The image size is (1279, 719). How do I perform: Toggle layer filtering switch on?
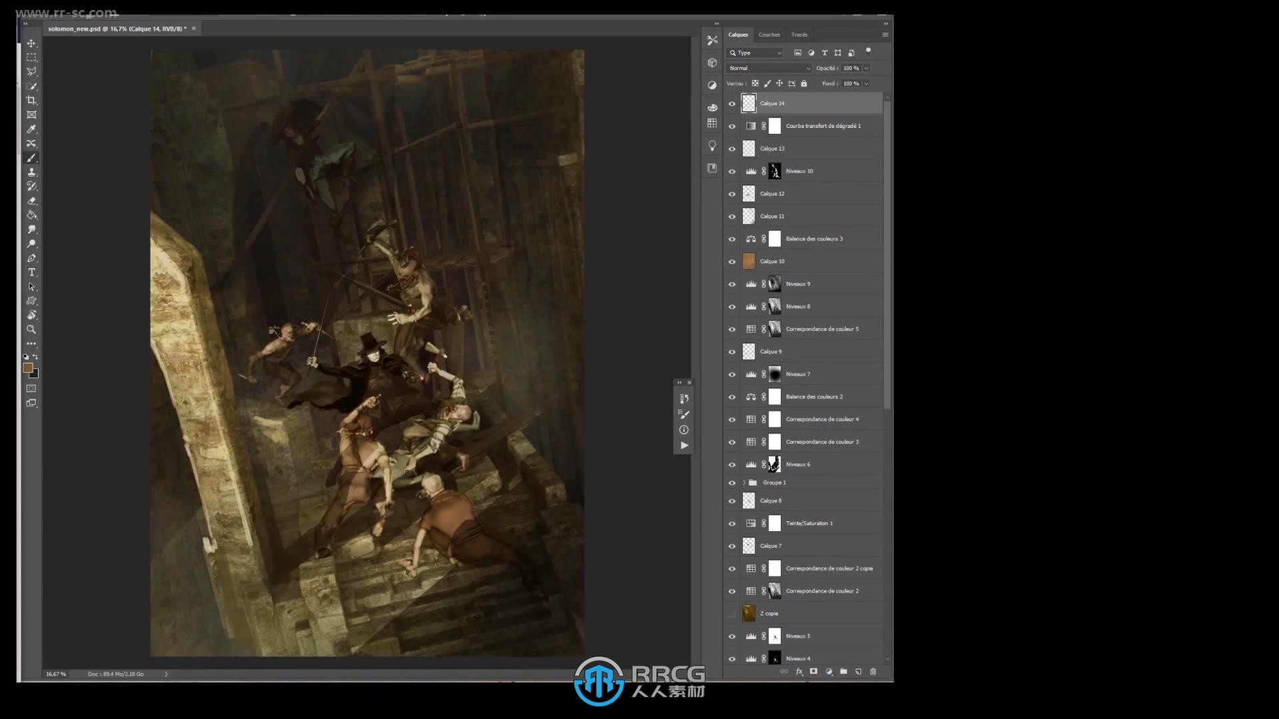tap(868, 51)
